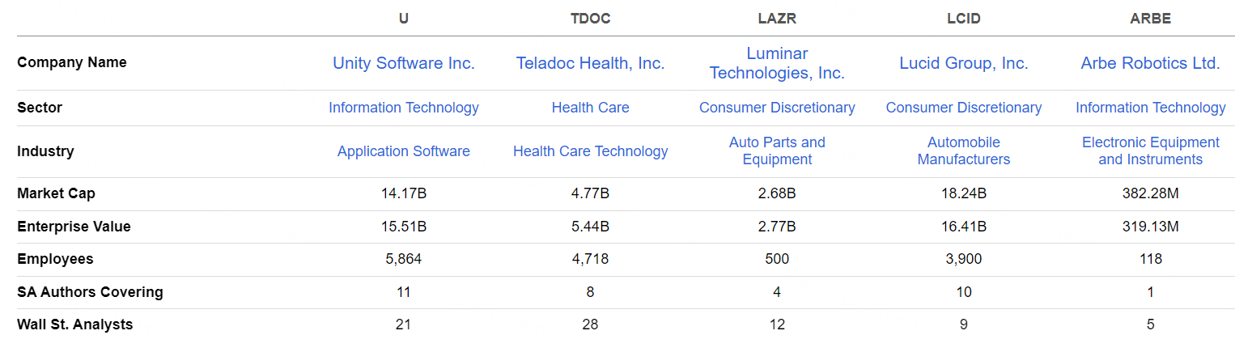Open the Health Care Technology industry link

point(590,151)
